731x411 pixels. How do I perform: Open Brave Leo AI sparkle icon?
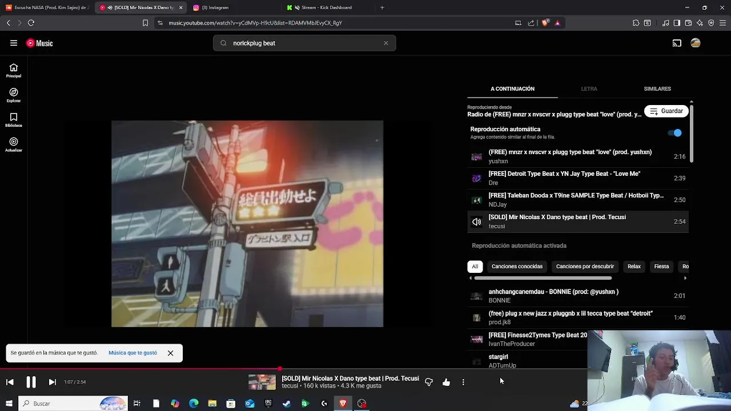[700, 23]
